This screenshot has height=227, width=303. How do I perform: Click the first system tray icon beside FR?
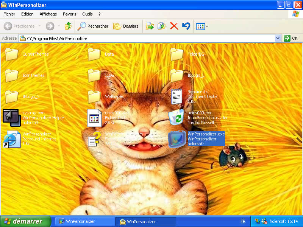[x=257, y=221]
